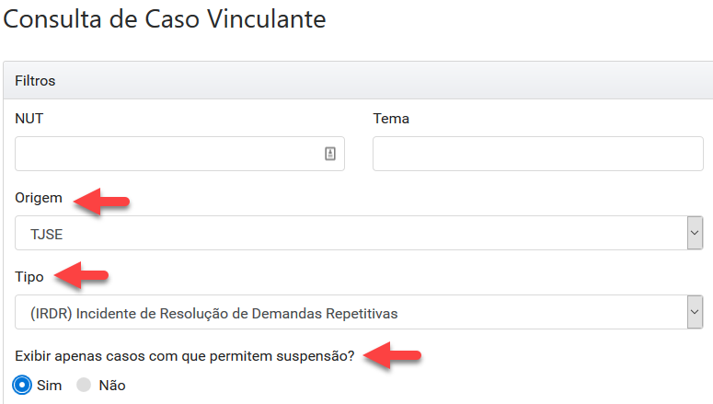
Task: Click the Tipo field label
Action: click(x=30, y=276)
